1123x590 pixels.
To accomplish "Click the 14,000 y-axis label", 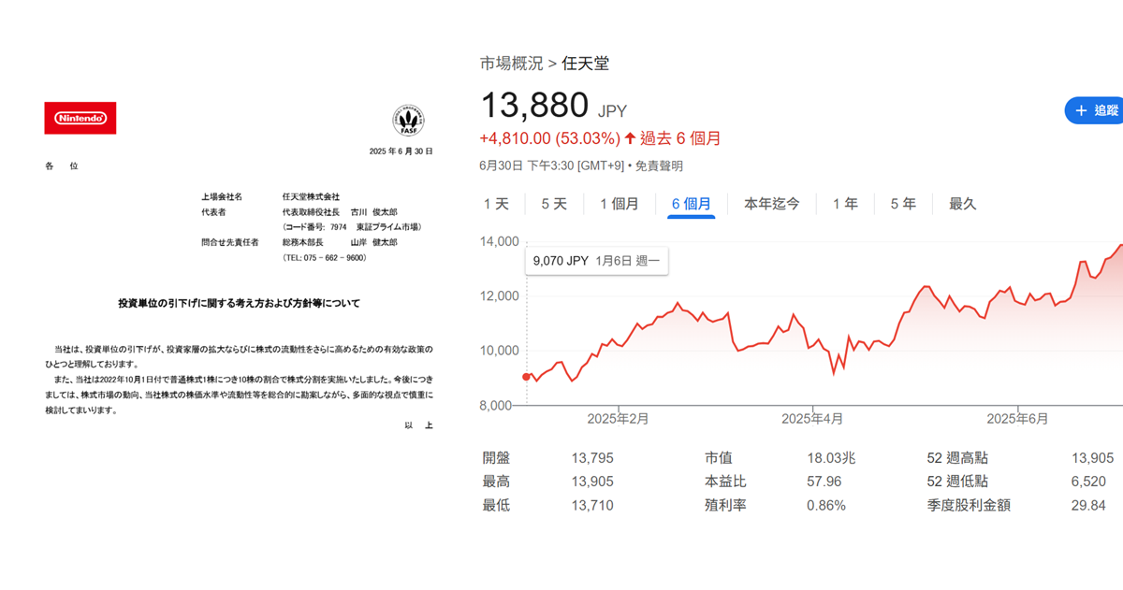I will (499, 242).
